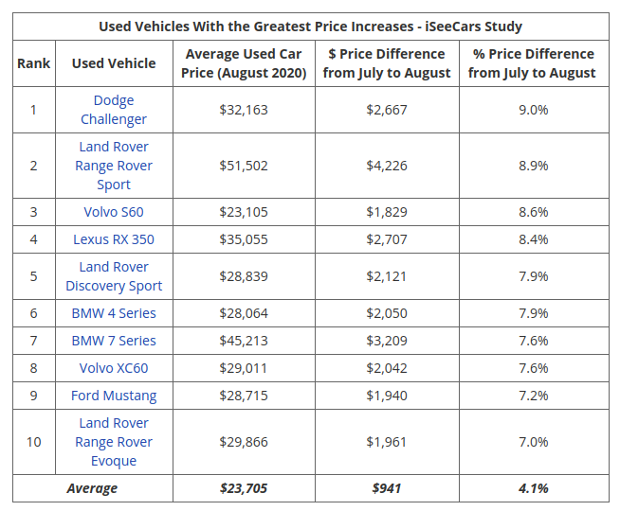Open the BMW 7 Series link
Viewport: 620px width, 511px height.
[114, 341]
